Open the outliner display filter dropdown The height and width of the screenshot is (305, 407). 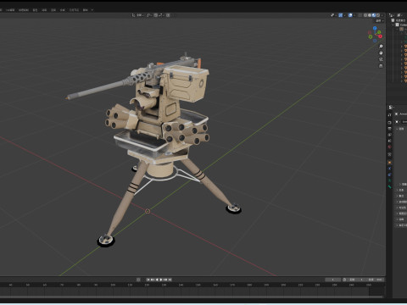[399, 15]
